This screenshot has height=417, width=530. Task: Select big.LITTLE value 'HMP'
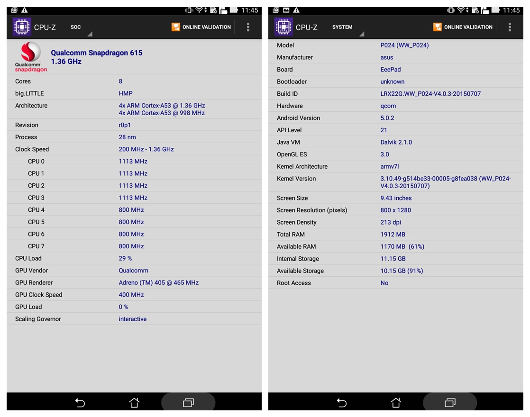click(126, 93)
